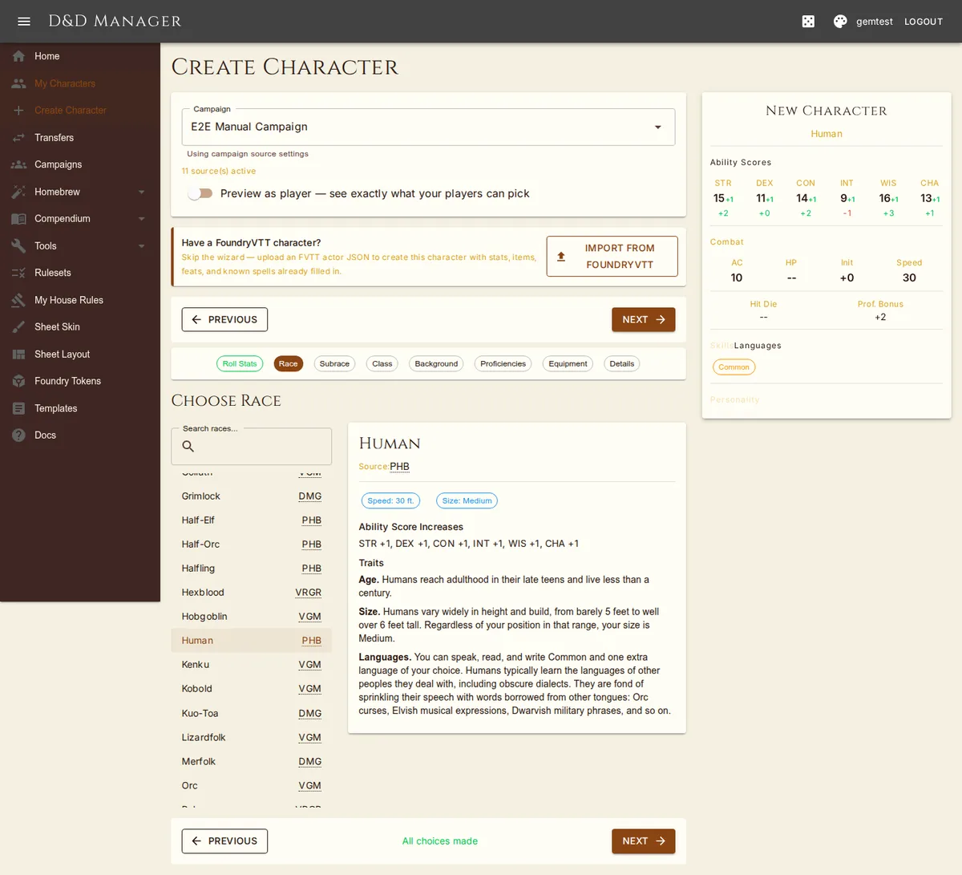Click the top PREVIOUS button
Screen dimensions: 962x875
click(224, 319)
